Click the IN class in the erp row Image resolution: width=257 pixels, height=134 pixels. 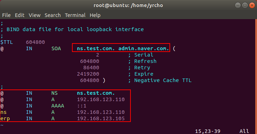tap(29, 119)
